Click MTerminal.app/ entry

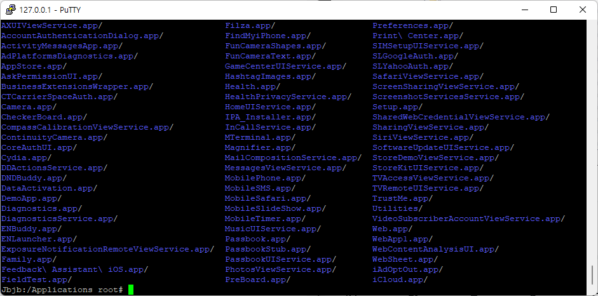[260, 138]
